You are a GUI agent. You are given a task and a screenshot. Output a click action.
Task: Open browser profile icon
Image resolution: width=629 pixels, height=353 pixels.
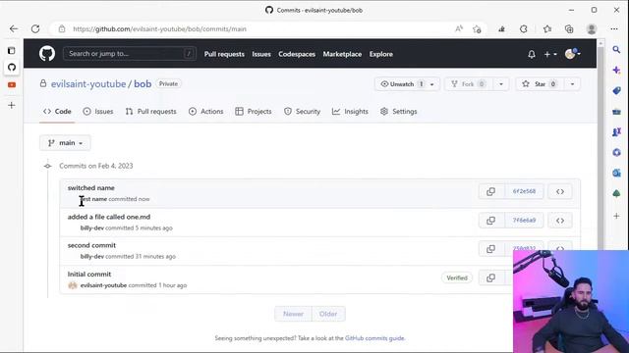(x=592, y=28)
